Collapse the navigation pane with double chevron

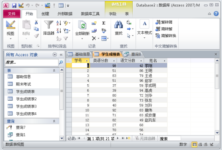point(61,55)
